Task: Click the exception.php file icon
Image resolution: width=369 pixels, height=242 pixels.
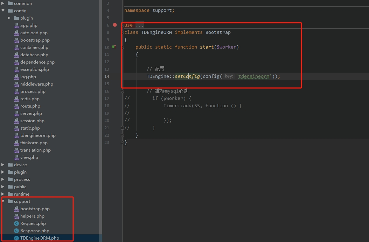Action: click(x=16, y=69)
